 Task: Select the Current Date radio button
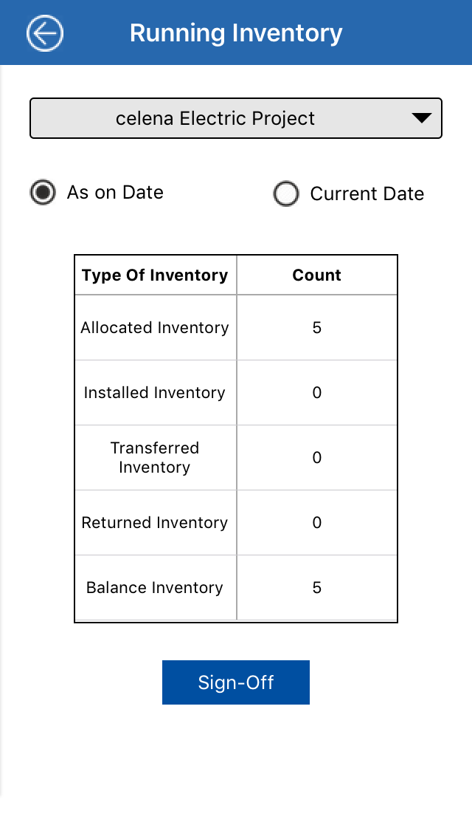tap(286, 194)
